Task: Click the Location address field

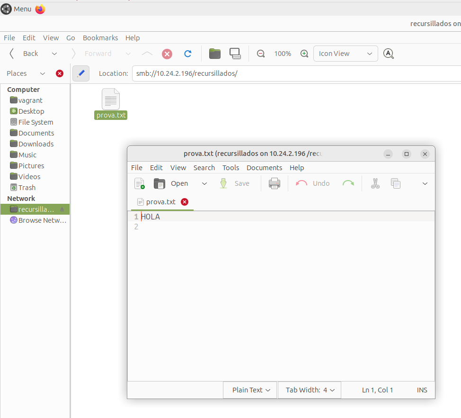Action: (x=293, y=73)
